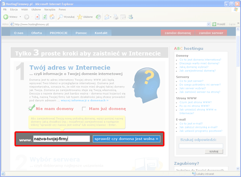Screen dimensions: 241x177
Task: Click sprawdź czy domena jest wolna button
Action: [x=126, y=139]
